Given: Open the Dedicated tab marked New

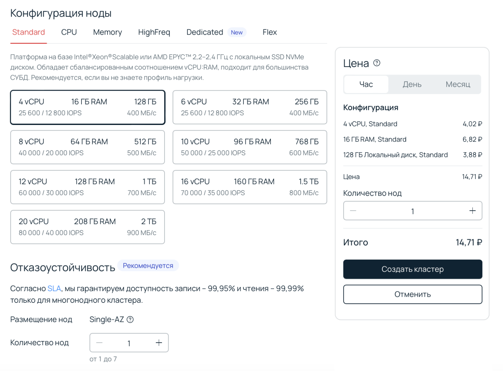Looking at the screenshot, I should [x=205, y=32].
